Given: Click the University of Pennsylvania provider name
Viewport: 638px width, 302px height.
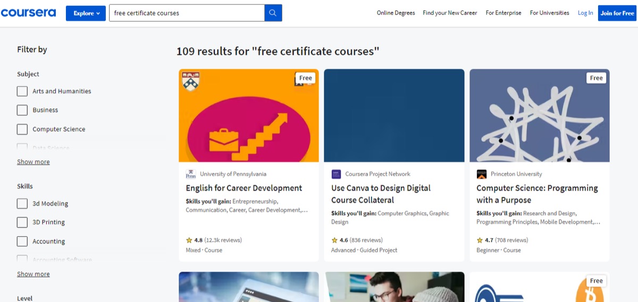Looking at the screenshot, I should (x=233, y=174).
